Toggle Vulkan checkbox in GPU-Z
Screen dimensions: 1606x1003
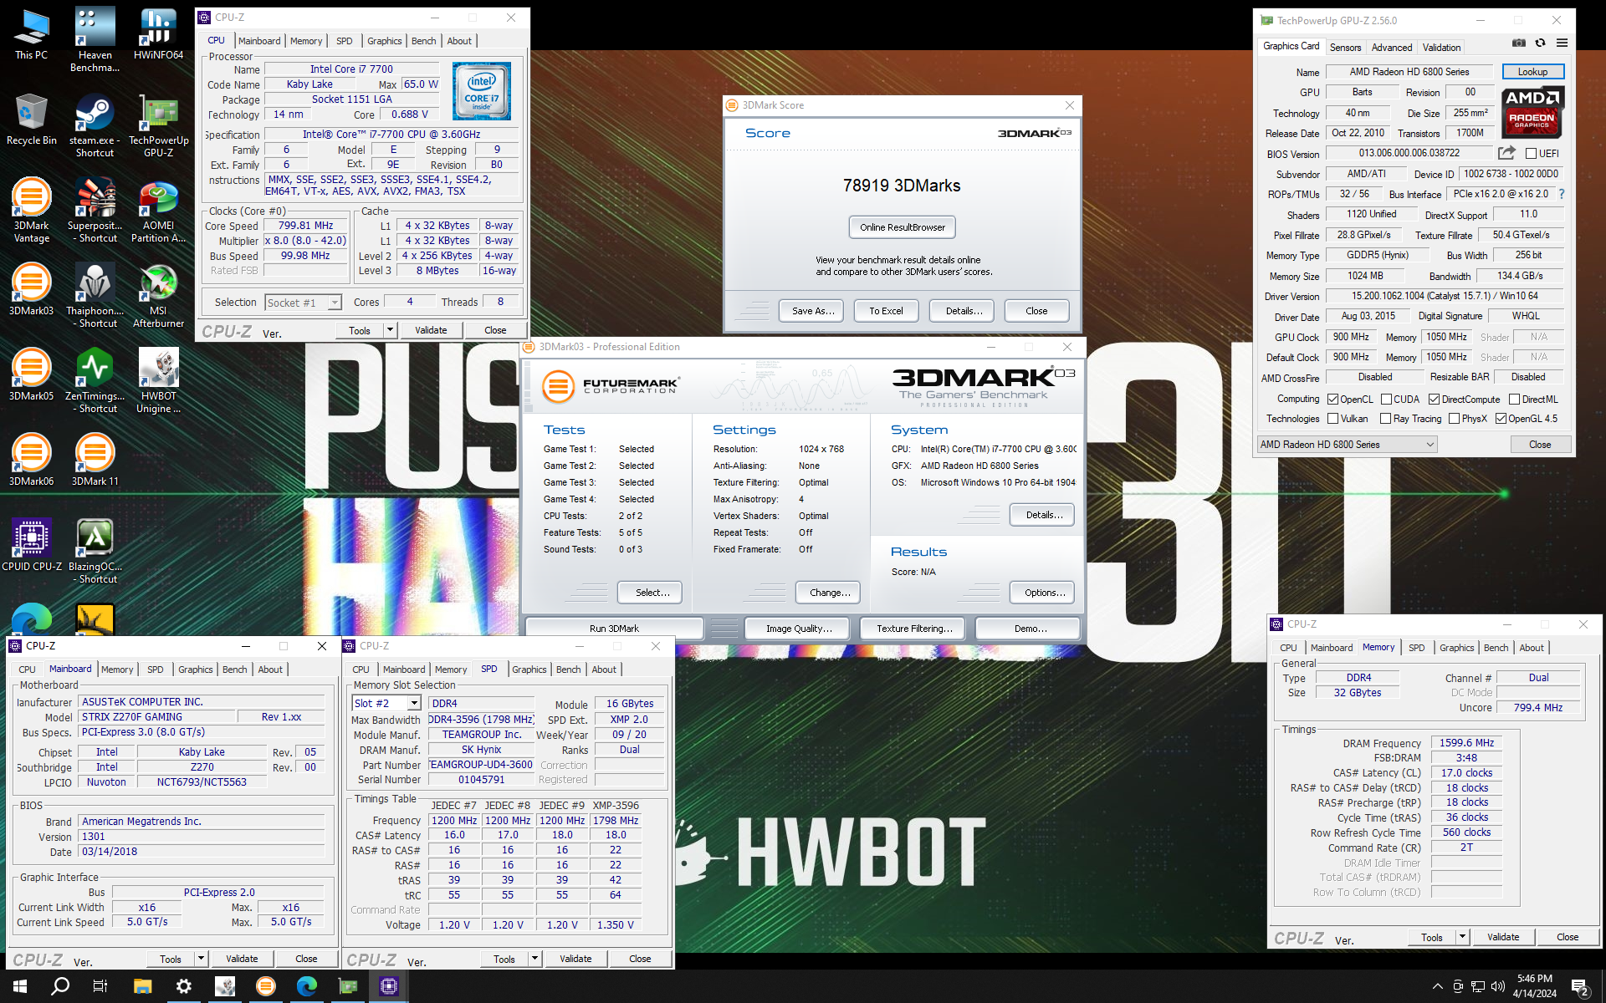1333,419
